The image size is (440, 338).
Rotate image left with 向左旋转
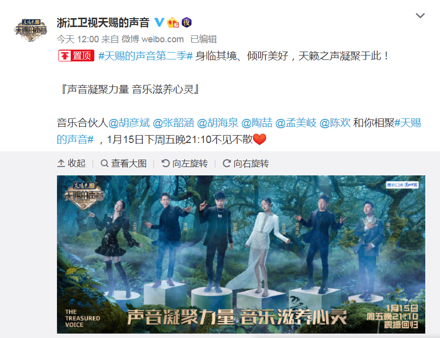pos(184,163)
